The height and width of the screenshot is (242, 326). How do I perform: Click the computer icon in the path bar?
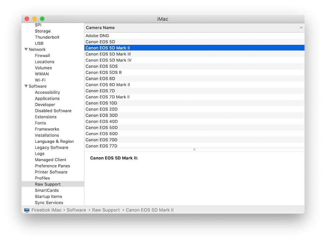click(27, 210)
